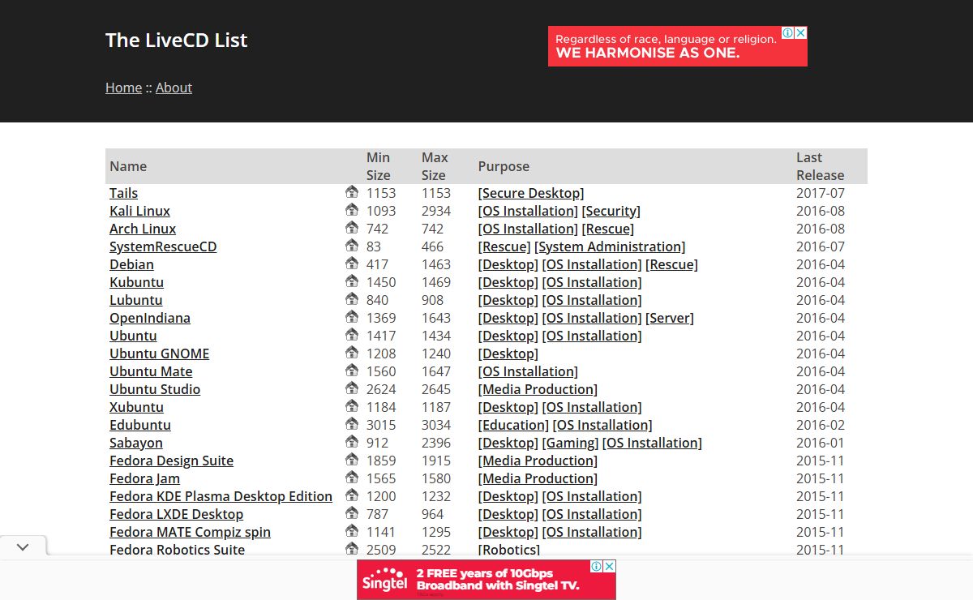Viewport: 973px width, 600px height.
Task: Click the Education tag in Edubuntu row
Action: coord(514,425)
